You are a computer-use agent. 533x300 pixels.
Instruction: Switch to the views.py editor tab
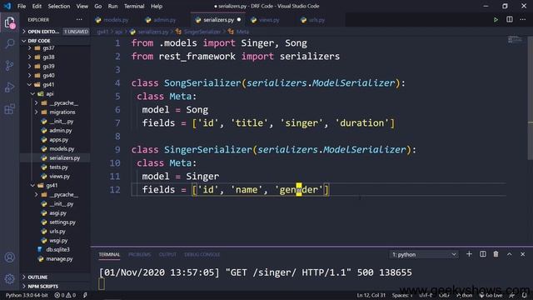pyautogui.click(x=269, y=20)
